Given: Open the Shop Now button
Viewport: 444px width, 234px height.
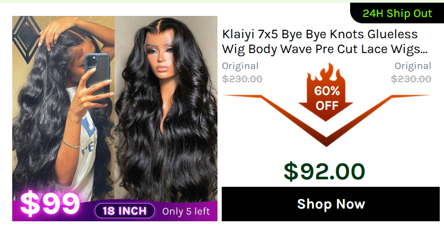Looking at the screenshot, I should 330,204.
